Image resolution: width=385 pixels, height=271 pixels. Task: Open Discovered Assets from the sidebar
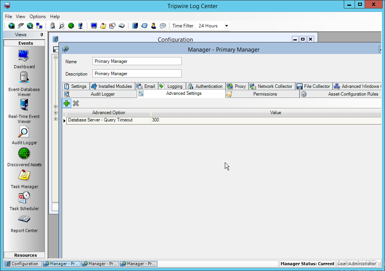[x=24, y=157]
